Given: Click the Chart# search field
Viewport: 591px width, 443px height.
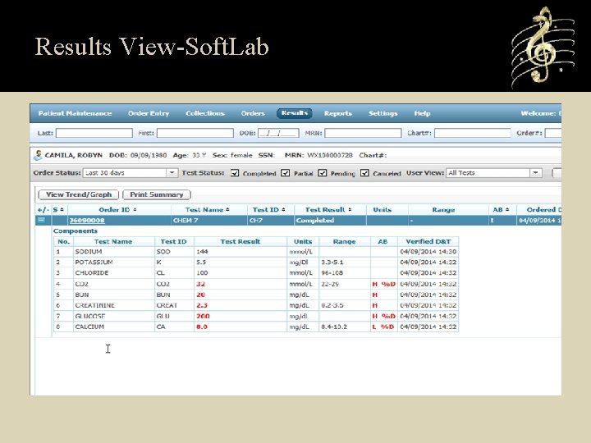Looking at the screenshot, I should click(473, 133).
